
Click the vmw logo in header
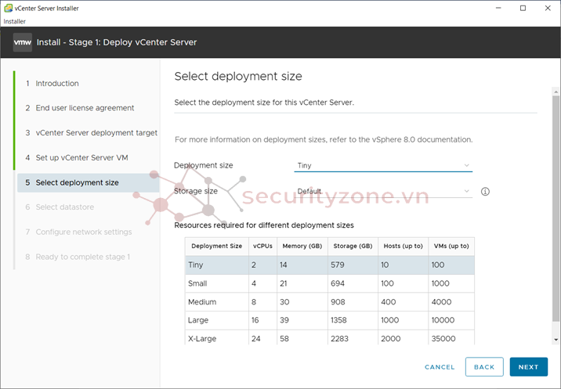(x=22, y=42)
